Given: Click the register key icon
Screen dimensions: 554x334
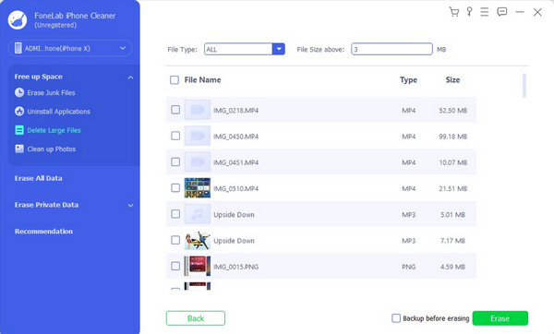Looking at the screenshot, I should pyautogui.click(x=469, y=12).
